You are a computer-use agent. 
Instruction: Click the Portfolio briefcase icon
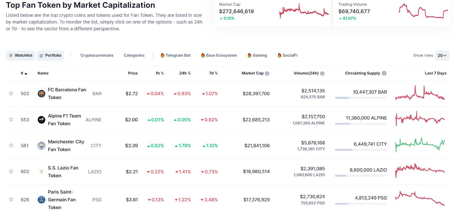click(x=41, y=55)
